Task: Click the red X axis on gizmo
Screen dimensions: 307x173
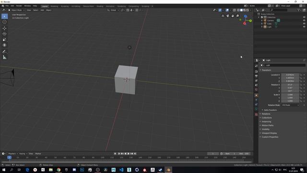Action: coord(244,24)
